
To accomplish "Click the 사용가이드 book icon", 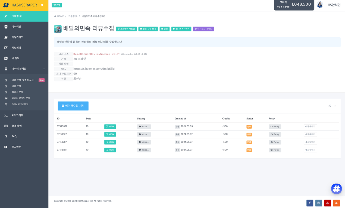I will click(6, 37).
